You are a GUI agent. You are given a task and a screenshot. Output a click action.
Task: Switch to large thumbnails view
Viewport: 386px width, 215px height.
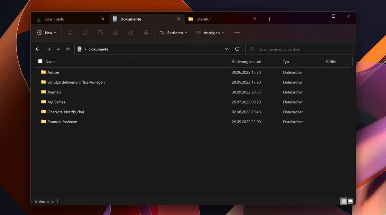pos(351,201)
